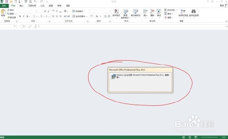The image size is (228, 139).
Task: Open 套用表格格式 (Format as Table) menu
Action: pyautogui.click(x=126, y=13)
